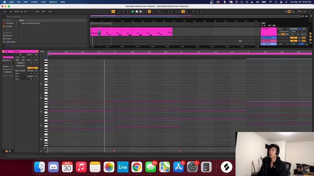The height and width of the screenshot is (176, 314).
Task: Click the browser search field
Action: (46, 17)
